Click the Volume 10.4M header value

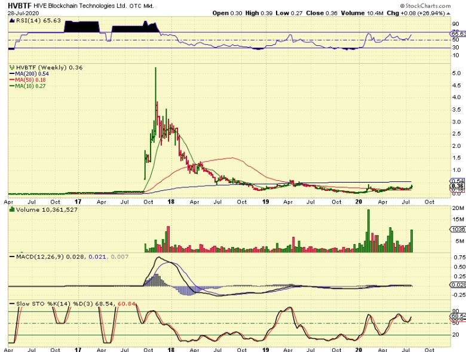362,13
